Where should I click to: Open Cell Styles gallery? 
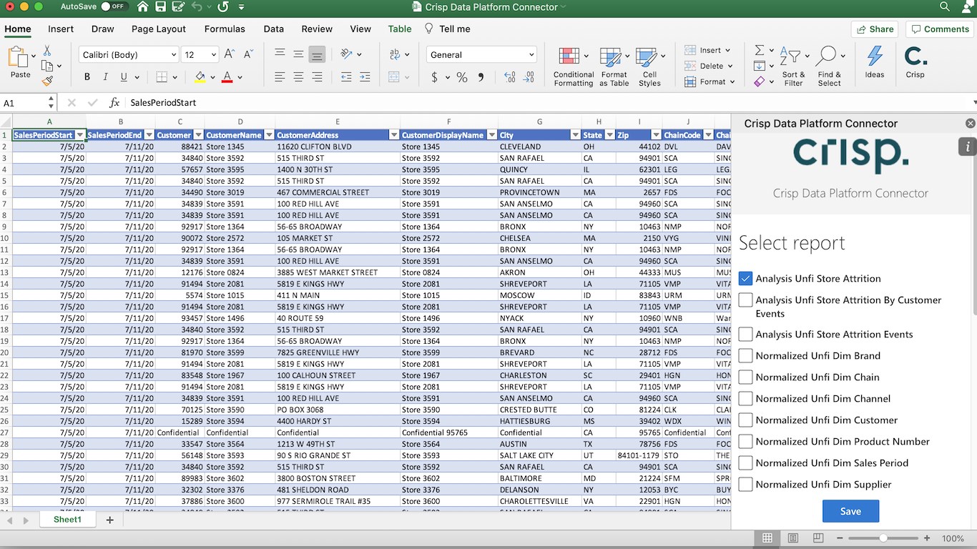pyautogui.click(x=649, y=66)
